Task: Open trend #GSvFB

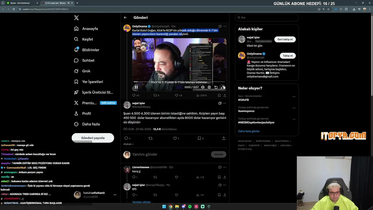Action: [243, 100]
